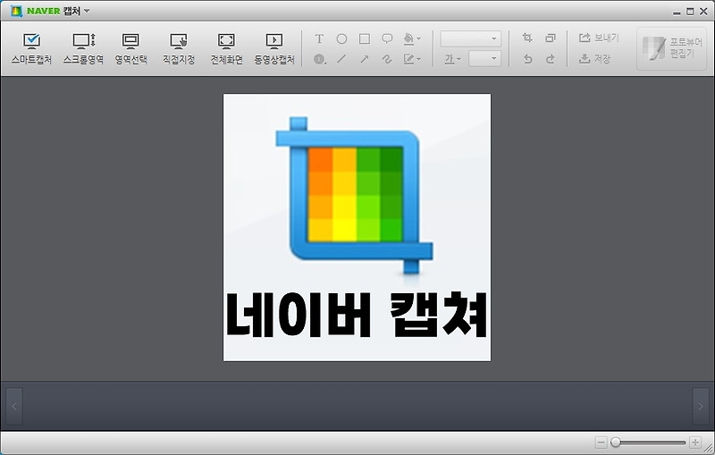Go to the previous capture in the filmstrip

[14, 406]
